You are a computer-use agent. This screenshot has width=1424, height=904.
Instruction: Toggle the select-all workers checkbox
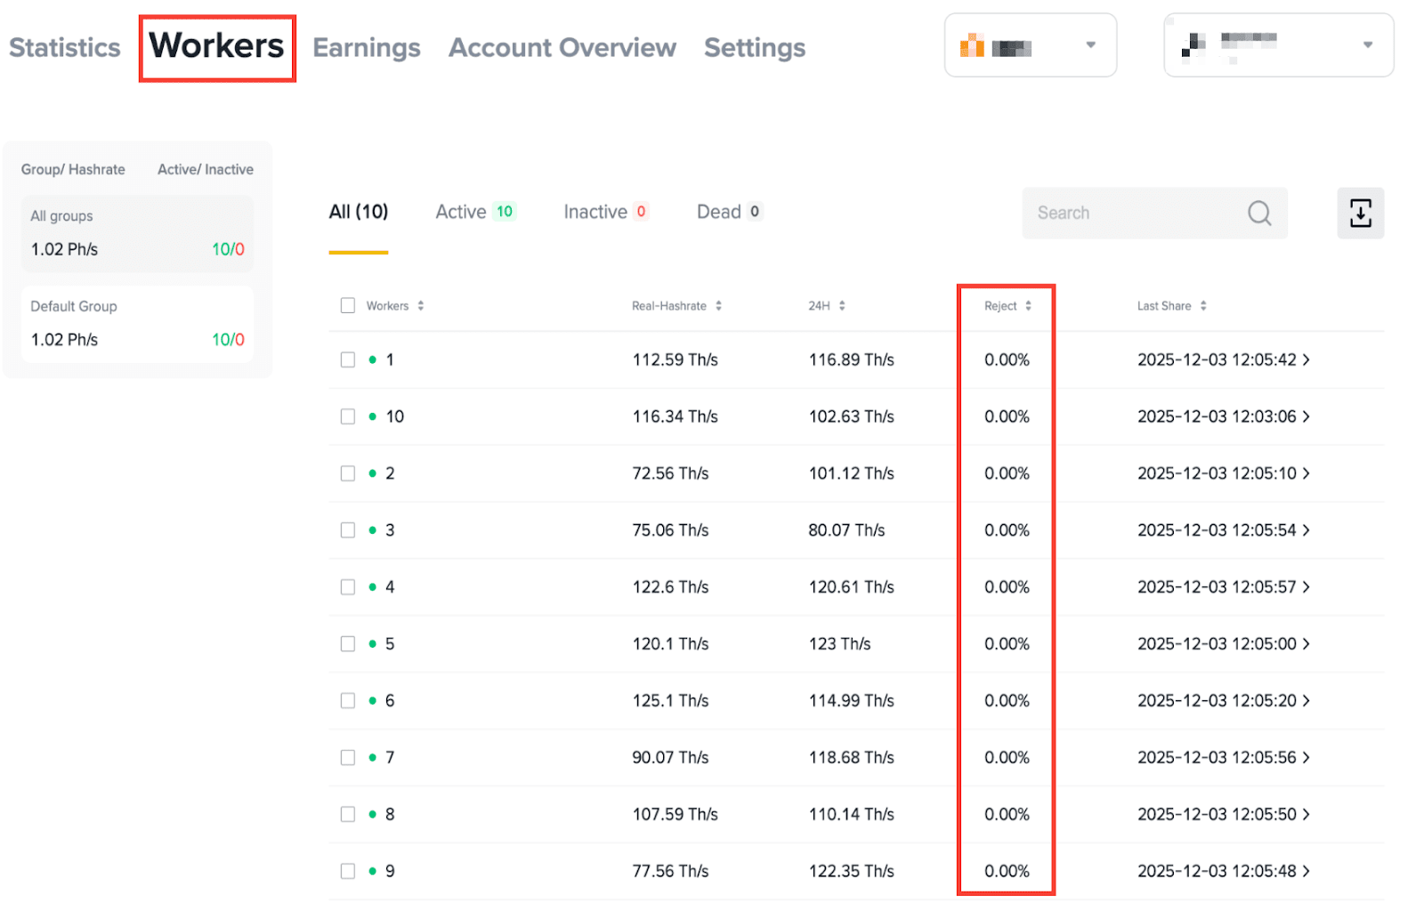coord(348,306)
